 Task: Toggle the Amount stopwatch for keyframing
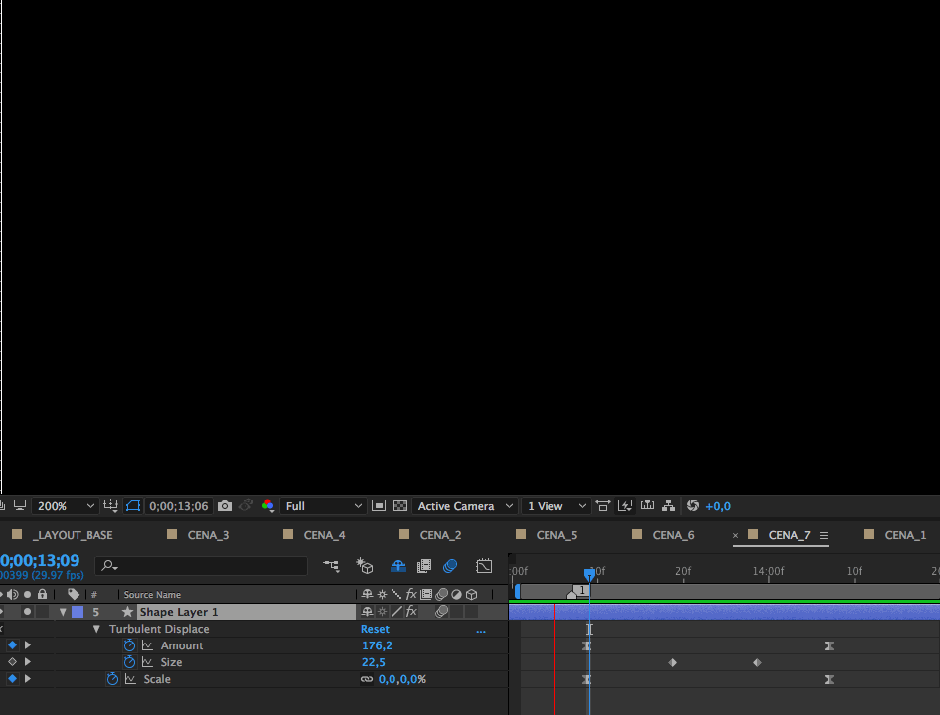pyautogui.click(x=129, y=645)
